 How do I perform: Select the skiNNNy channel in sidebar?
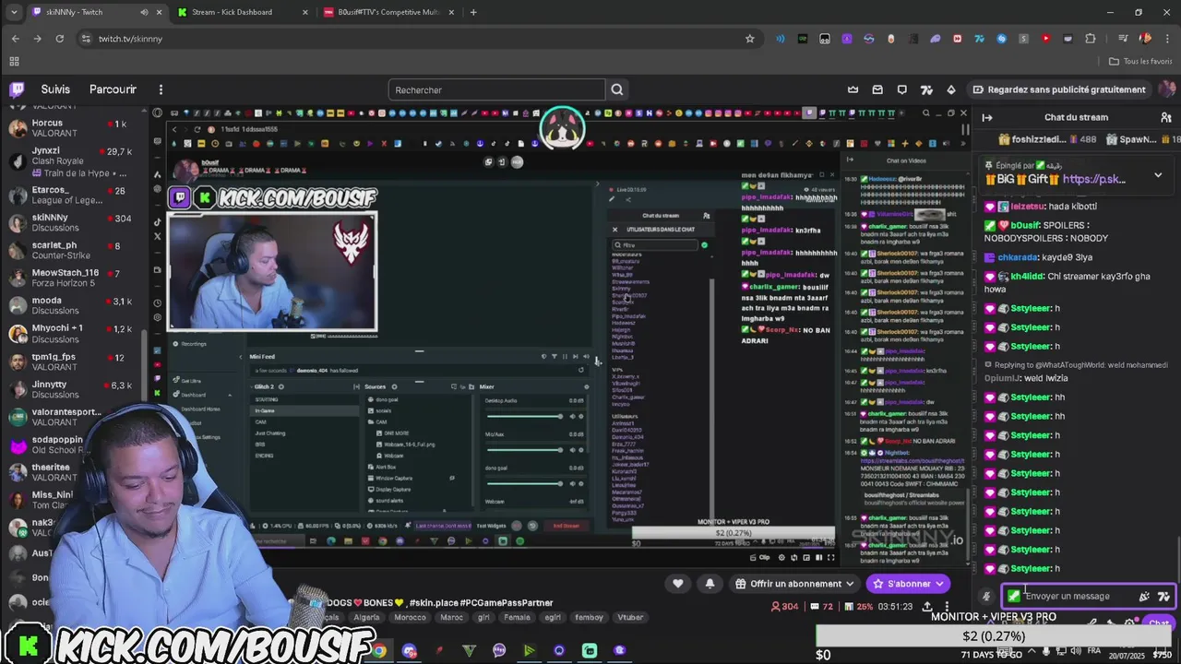(74, 222)
